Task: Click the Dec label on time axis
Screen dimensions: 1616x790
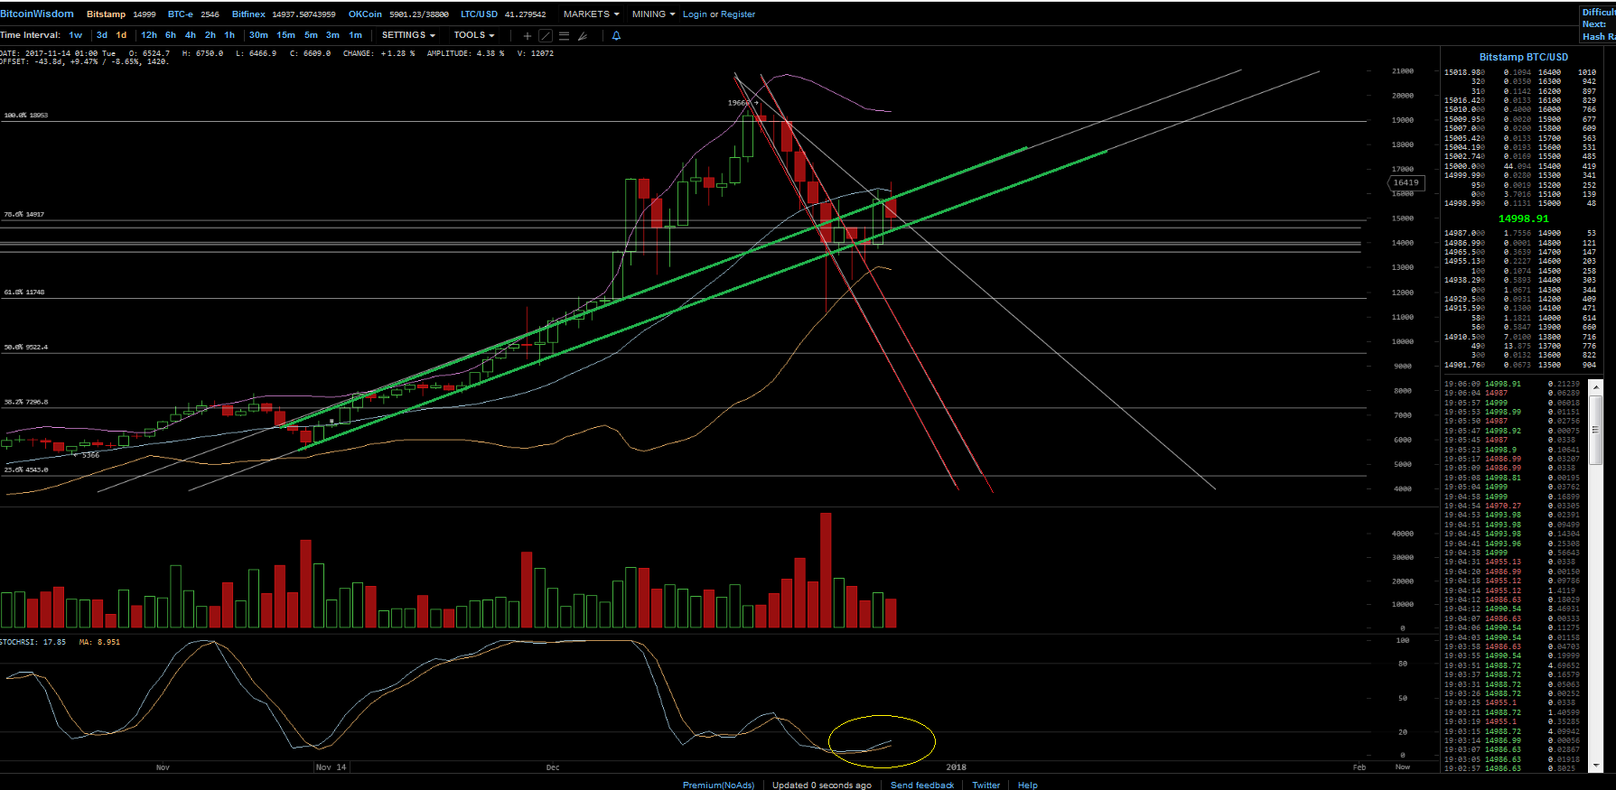Action: (553, 767)
